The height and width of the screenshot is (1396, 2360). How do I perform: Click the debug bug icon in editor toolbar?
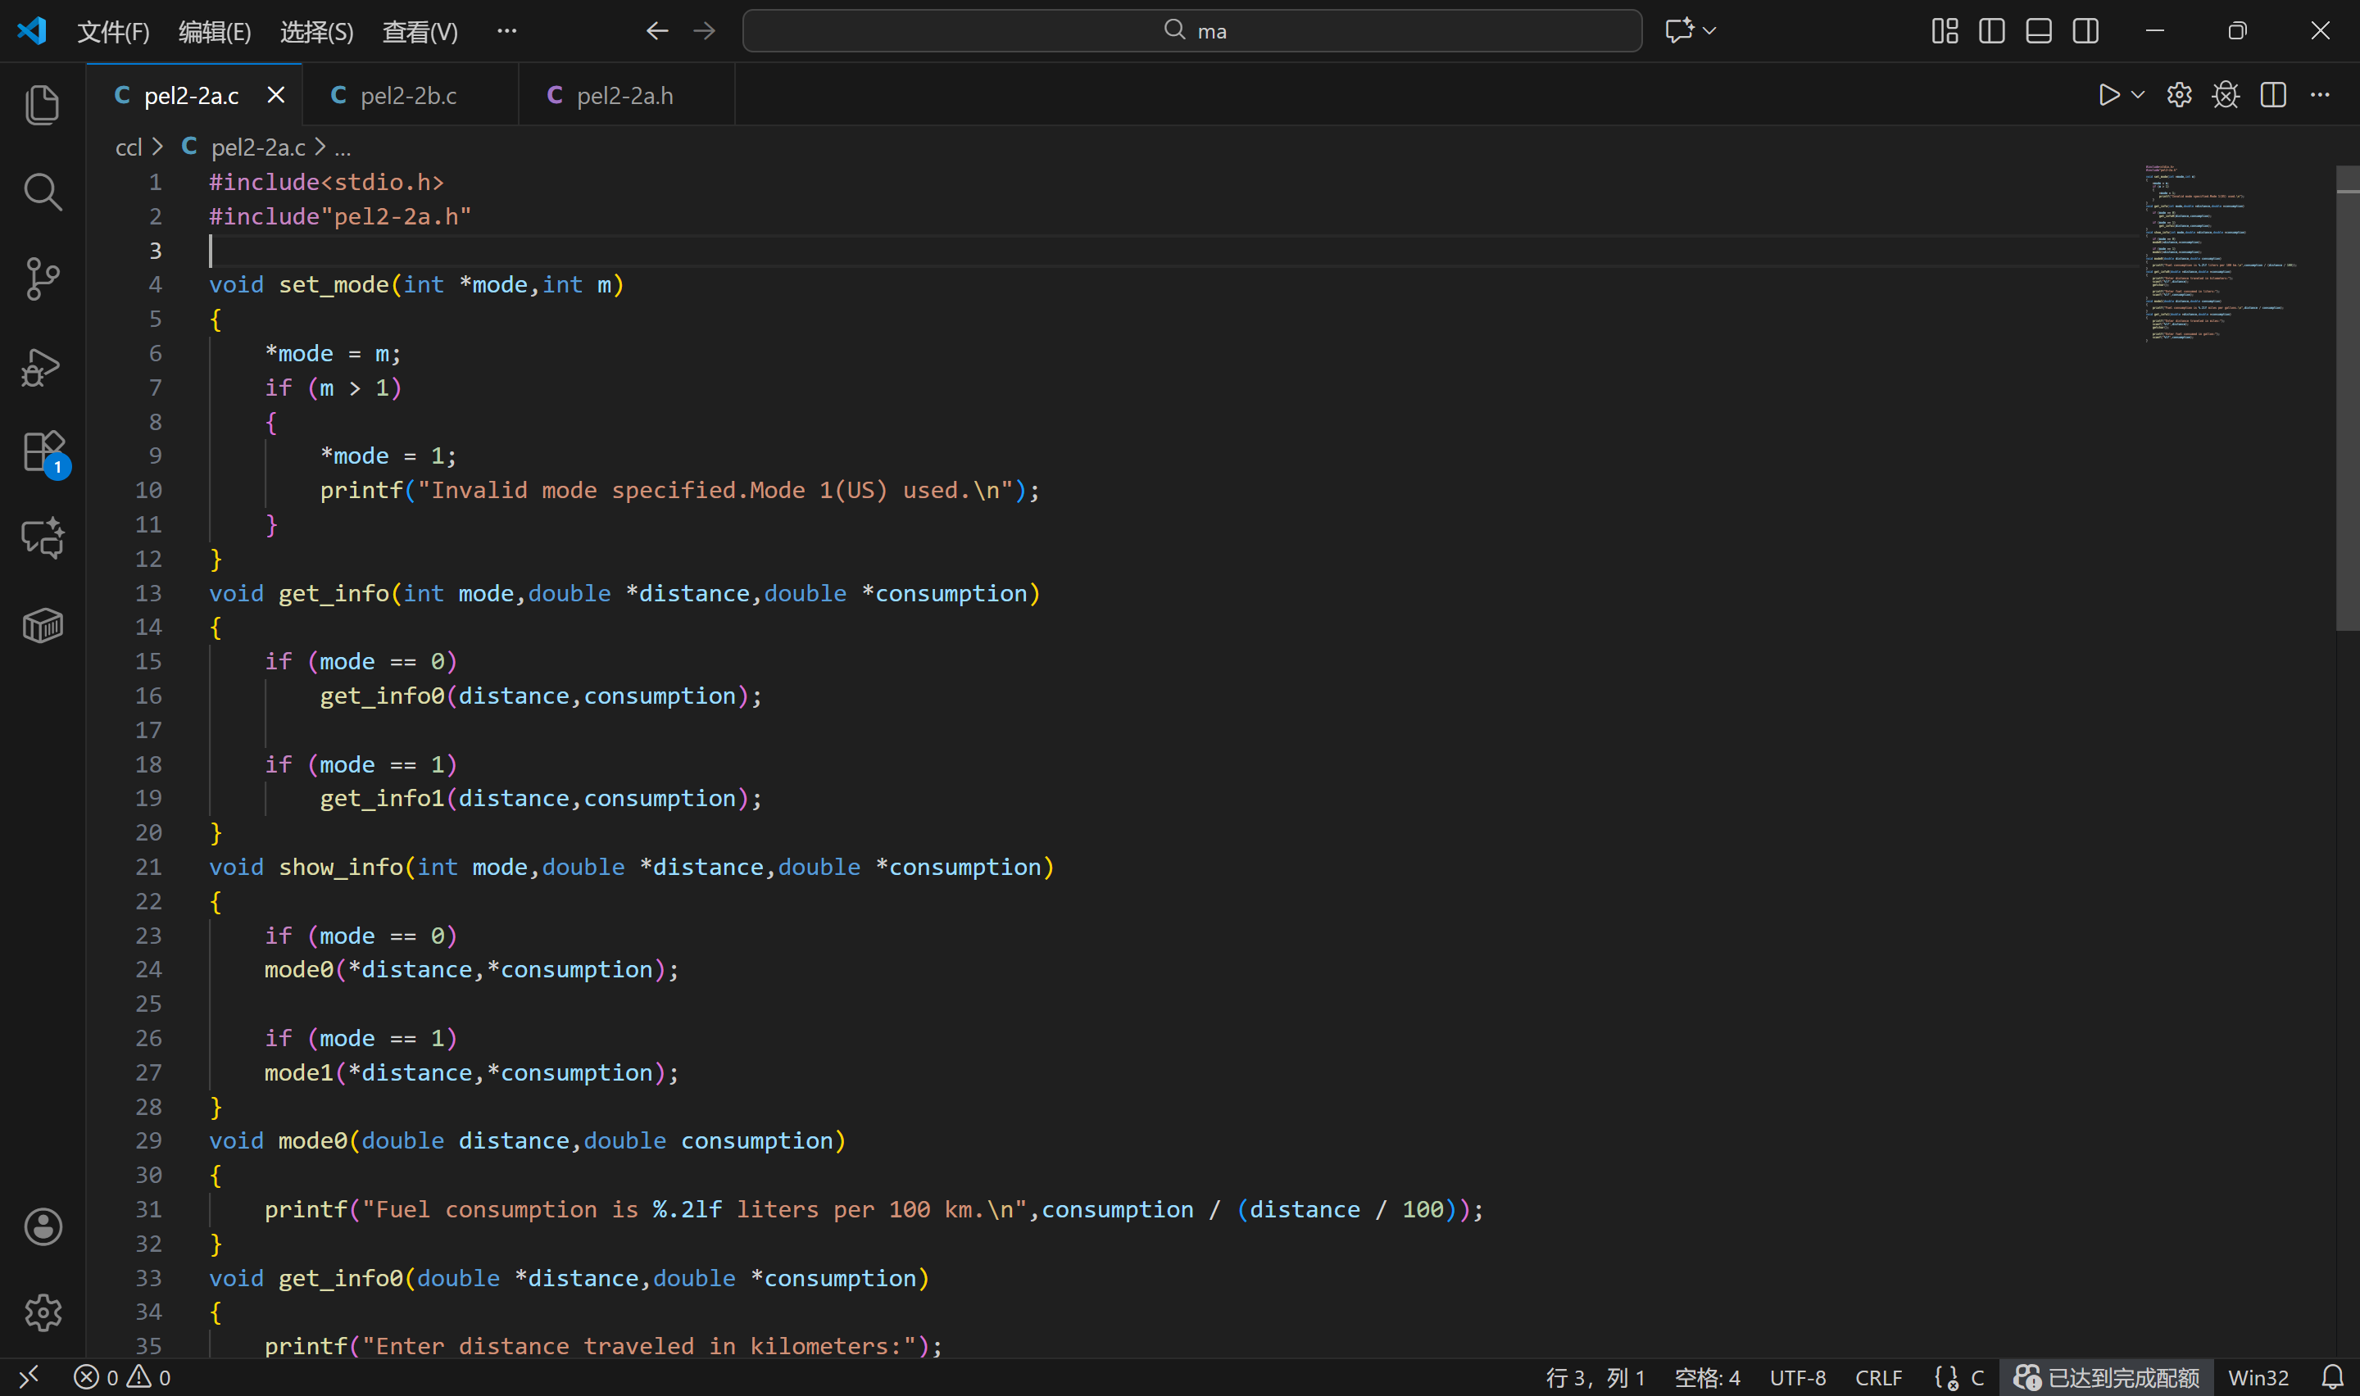pyautogui.click(x=2226, y=95)
